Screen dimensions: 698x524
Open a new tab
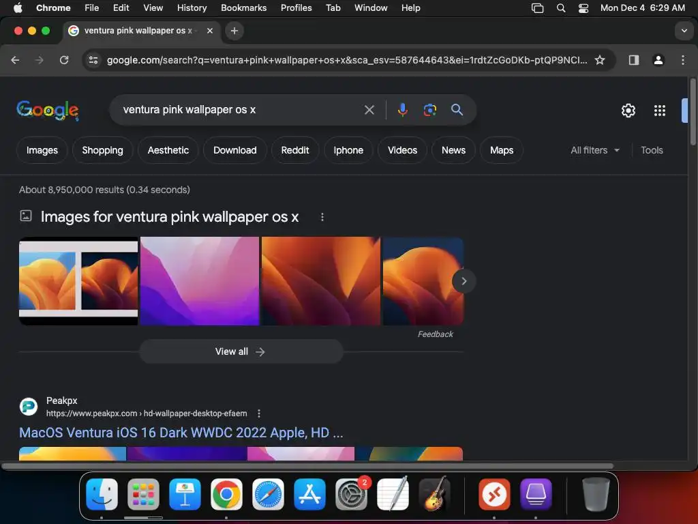pos(234,31)
